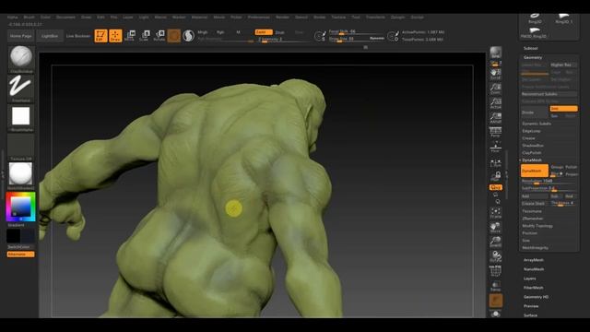Expand the EdgeLoop subsection
Viewport: 590px width, 332px height.
pyautogui.click(x=531, y=131)
